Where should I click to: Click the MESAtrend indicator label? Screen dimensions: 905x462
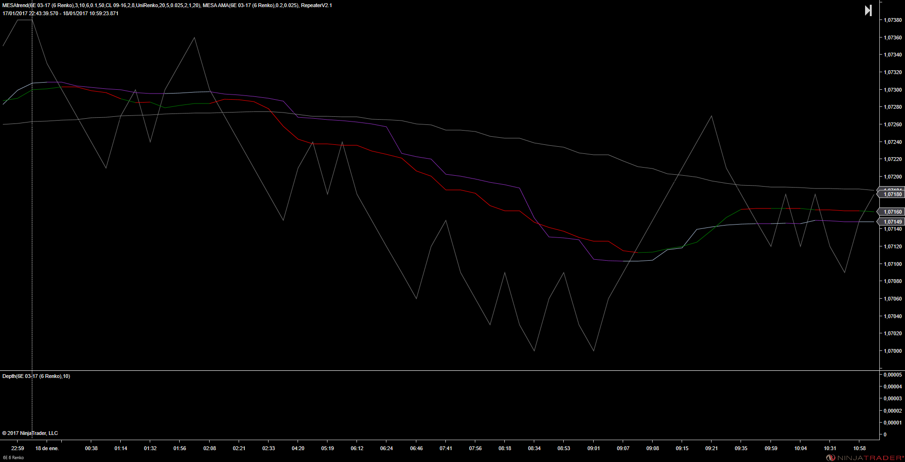click(x=101, y=5)
